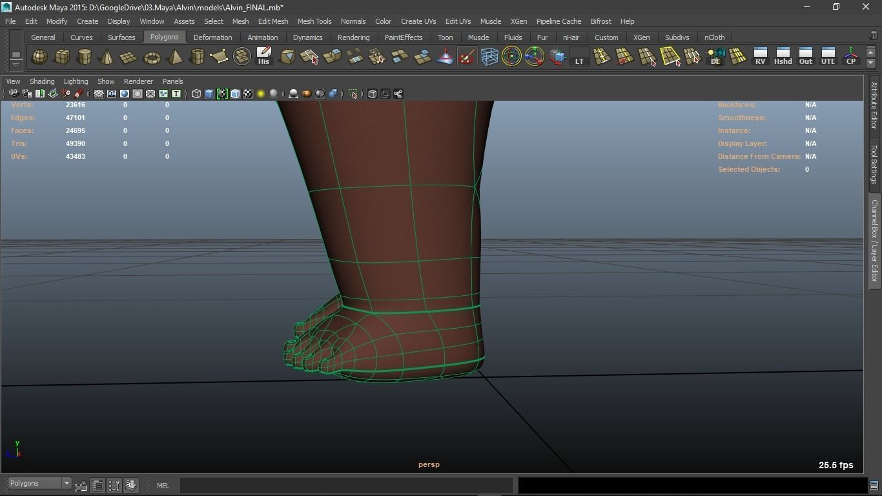Click the CP shelf icon

tap(851, 57)
